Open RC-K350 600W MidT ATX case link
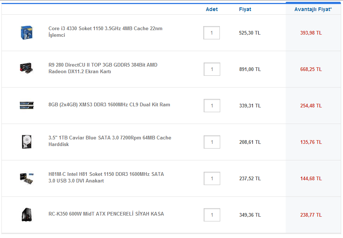This screenshot has width=343, height=238. (106, 214)
